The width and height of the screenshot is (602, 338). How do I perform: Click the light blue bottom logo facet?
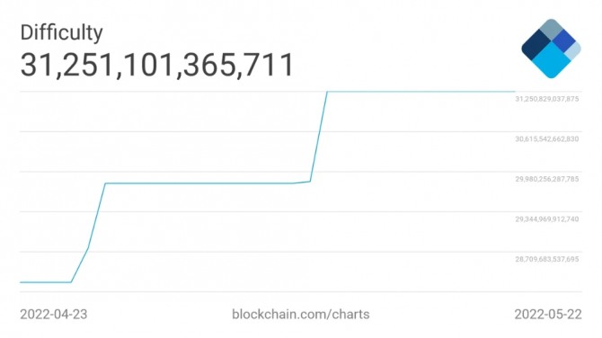(552, 61)
